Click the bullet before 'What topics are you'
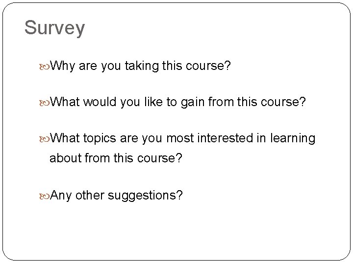This screenshot has height=264, width=353. click(x=47, y=138)
